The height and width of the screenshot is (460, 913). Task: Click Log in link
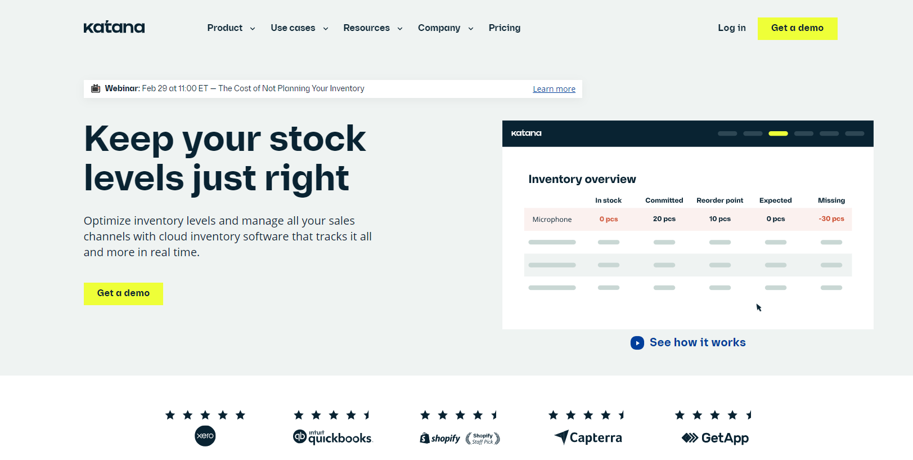(x=731, y=28)
